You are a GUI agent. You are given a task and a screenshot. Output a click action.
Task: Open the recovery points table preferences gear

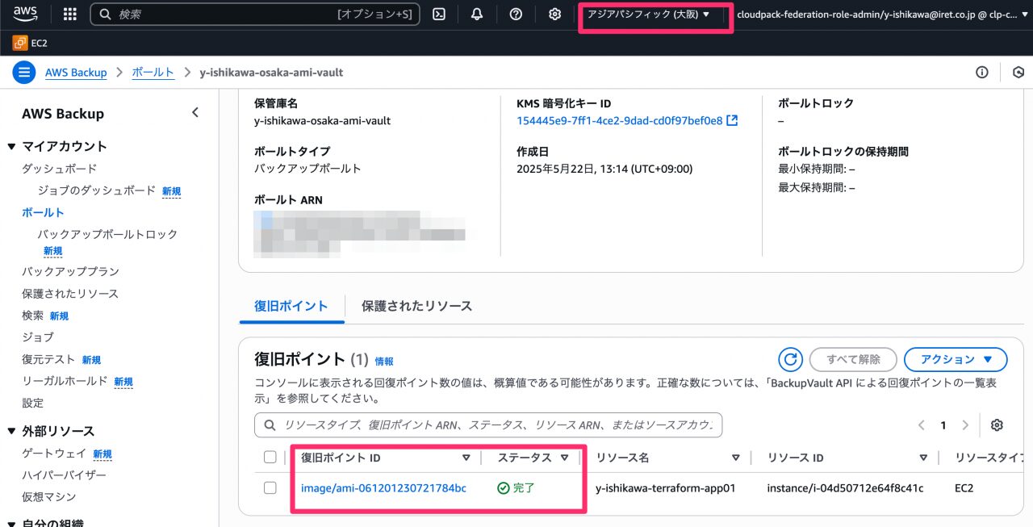997,425
